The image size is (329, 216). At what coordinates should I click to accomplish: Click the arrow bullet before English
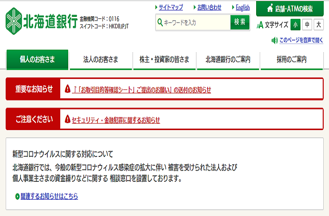point(233,8)
